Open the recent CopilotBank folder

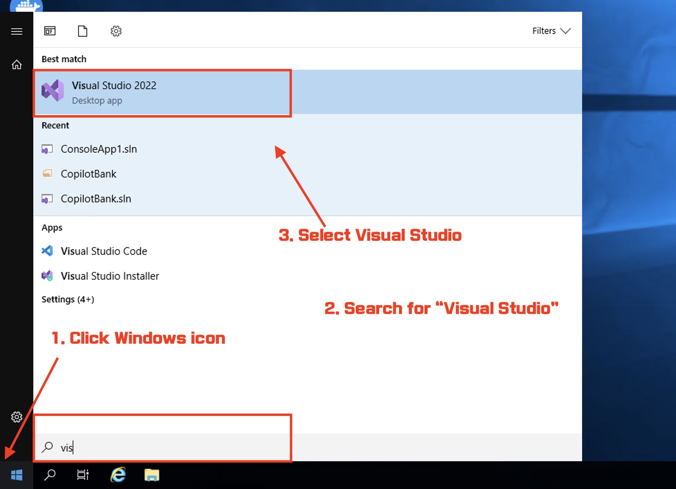point(88,174)
